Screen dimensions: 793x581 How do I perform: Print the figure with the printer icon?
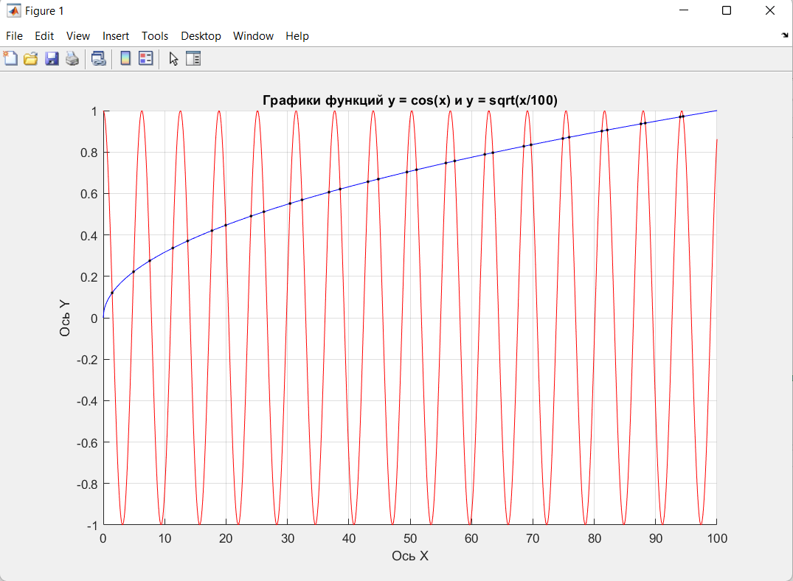pyautogui.click(x=72, y=59)
